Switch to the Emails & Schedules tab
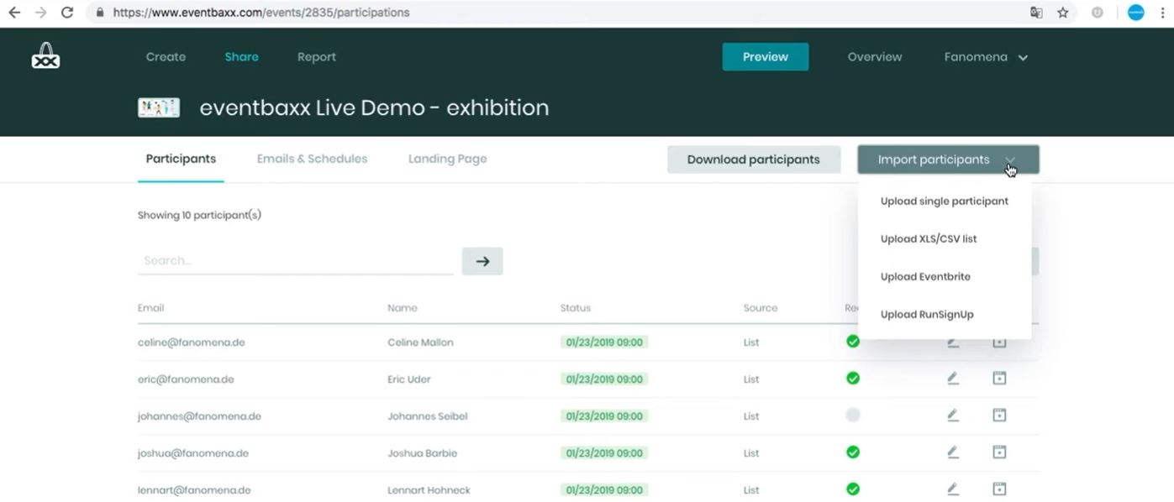The image size is (1174, 502). coord(312,158)
